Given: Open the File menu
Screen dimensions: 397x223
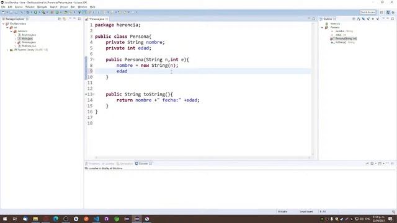Looking at the screenshot, I should point(3,7).
